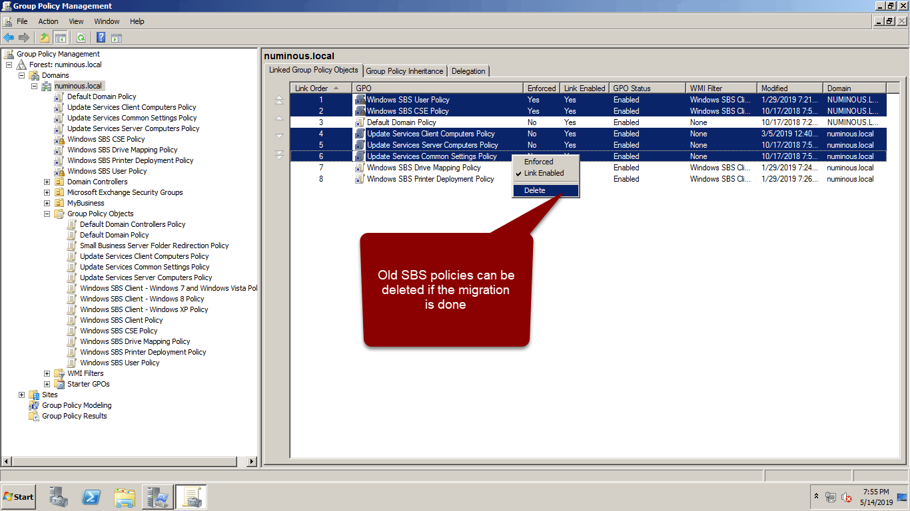The image size is (910, 511).
Task: Click Group Policy Results icon
Action: click(34, 416)
